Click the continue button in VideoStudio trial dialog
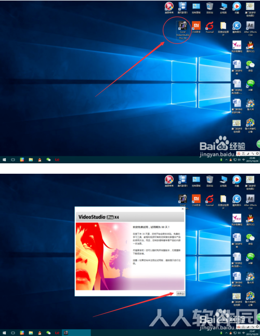 [180, 293]
